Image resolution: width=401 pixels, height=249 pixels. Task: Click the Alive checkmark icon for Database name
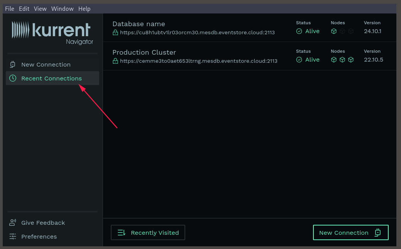coord(299,31)
